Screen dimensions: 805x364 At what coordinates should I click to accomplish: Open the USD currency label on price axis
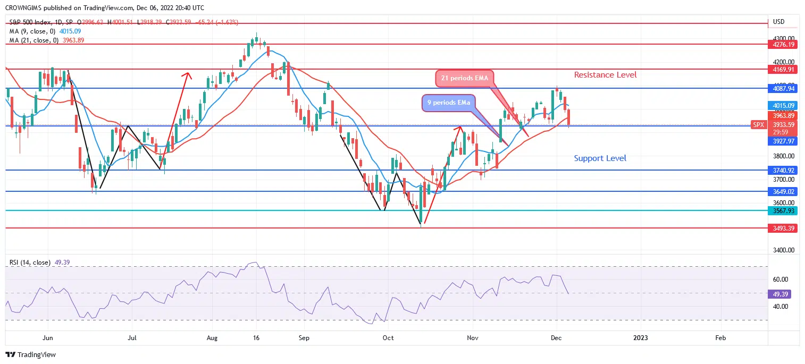click(779, 22)
